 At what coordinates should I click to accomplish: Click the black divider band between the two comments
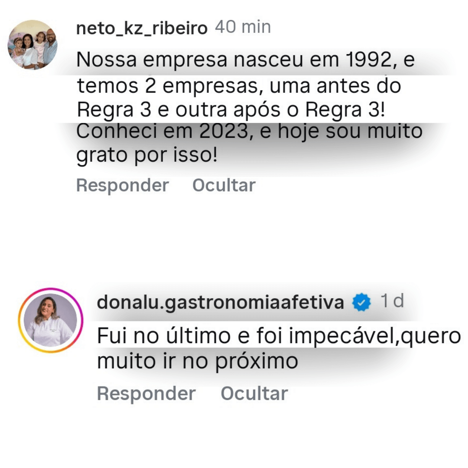coord(234,236)
